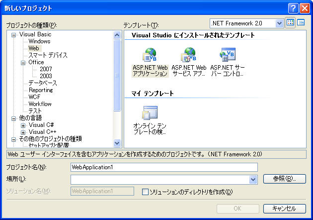This screenshot has width=313, height=220.
Task: Close the 新しいプロジェクト dialog
Action: 305,8
